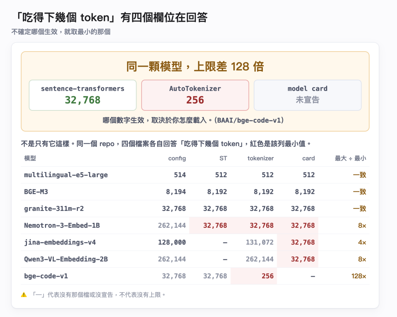Click the granite-311m-r2 model name
Screen dimensions: 397x317
[54, 208]
